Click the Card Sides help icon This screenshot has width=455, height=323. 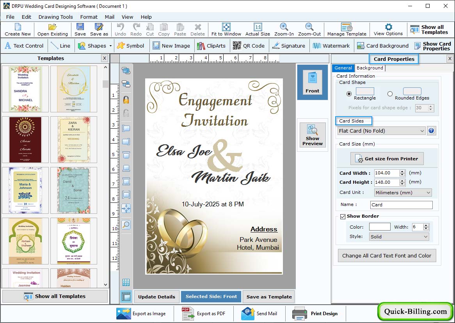431,131
